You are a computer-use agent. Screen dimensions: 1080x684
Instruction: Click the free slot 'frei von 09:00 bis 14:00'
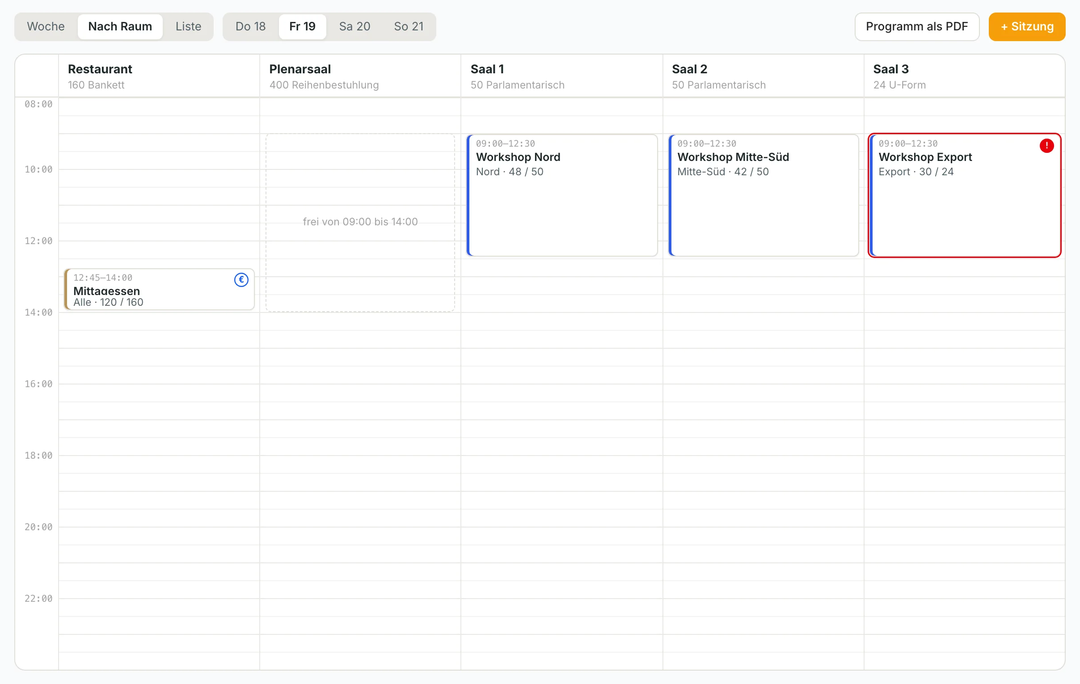pyautogui.click(x=360, y=223)
